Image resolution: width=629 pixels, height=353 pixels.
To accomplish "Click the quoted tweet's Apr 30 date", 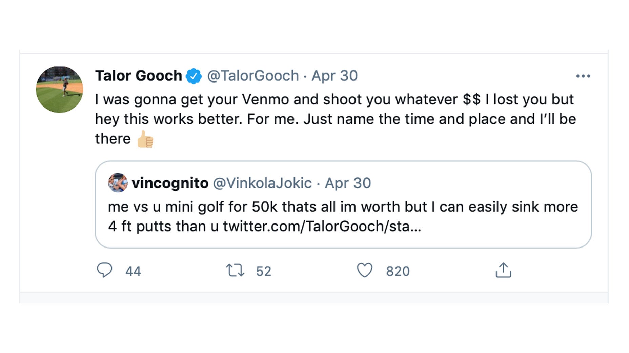I will (348, 183).
